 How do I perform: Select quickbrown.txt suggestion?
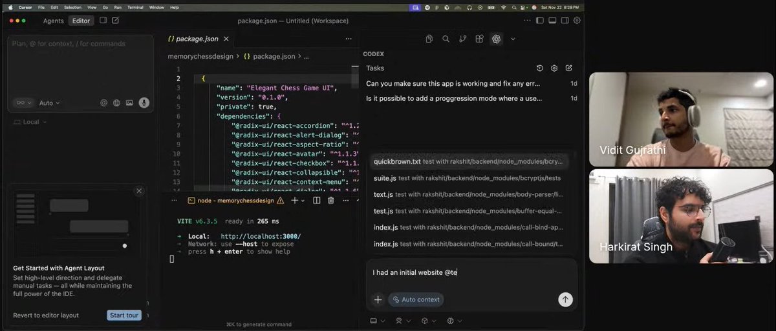point(471,161)
